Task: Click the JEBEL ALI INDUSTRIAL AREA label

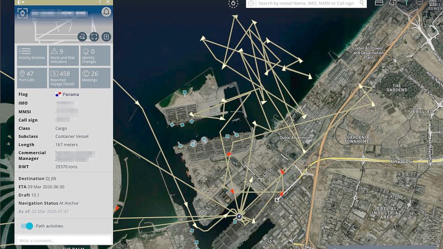Action: click(386, 213)
